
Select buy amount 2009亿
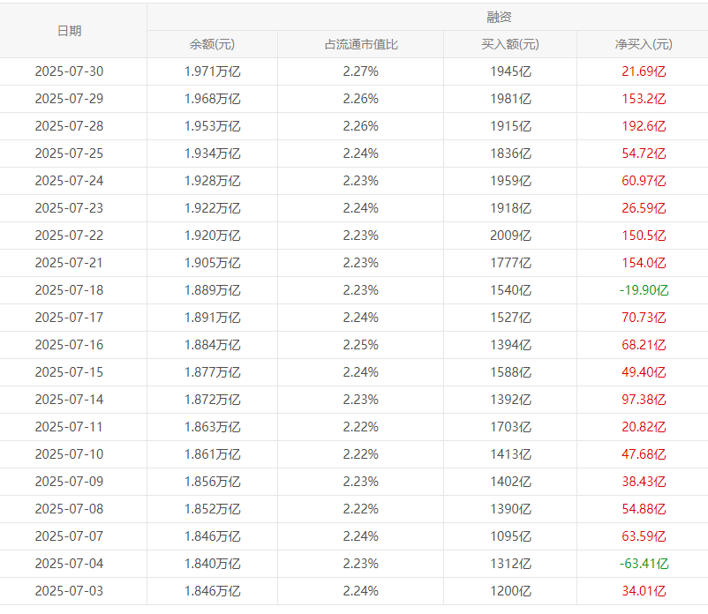510,236
